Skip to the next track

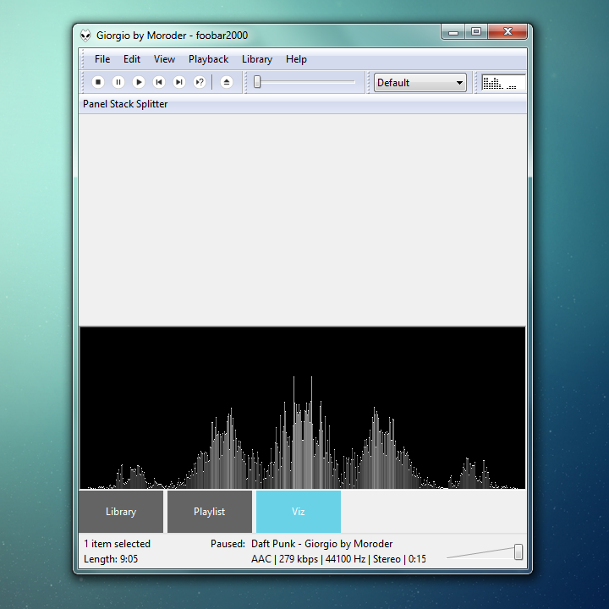pos(179,82)
